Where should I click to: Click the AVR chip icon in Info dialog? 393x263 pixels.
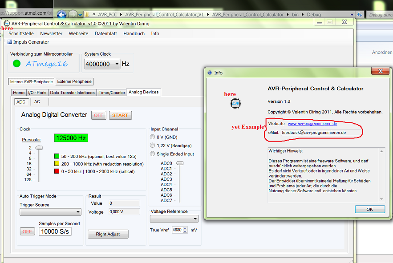coord(235,103)
